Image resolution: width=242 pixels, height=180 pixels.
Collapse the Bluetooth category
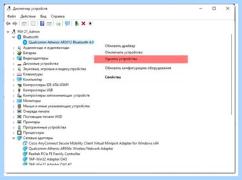click(x=14, y=37)
